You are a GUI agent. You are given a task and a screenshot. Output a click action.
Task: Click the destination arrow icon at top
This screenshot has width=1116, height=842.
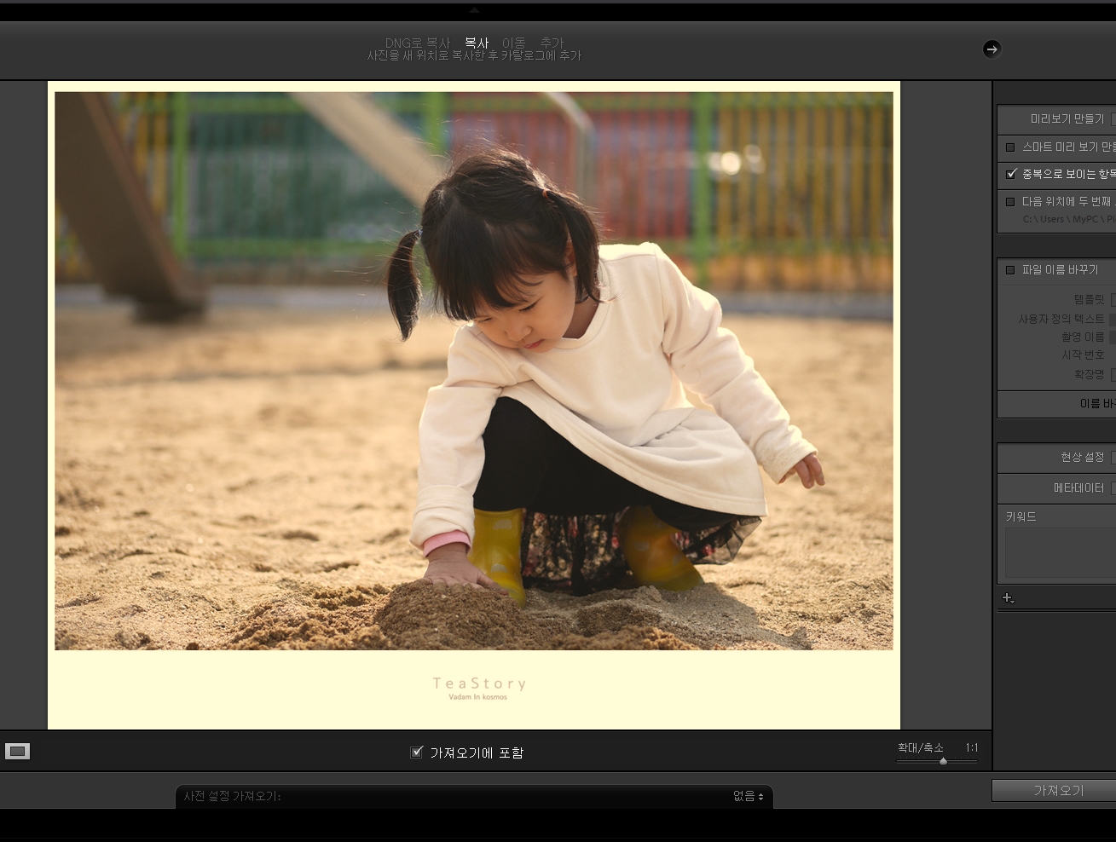coord(991,49)
